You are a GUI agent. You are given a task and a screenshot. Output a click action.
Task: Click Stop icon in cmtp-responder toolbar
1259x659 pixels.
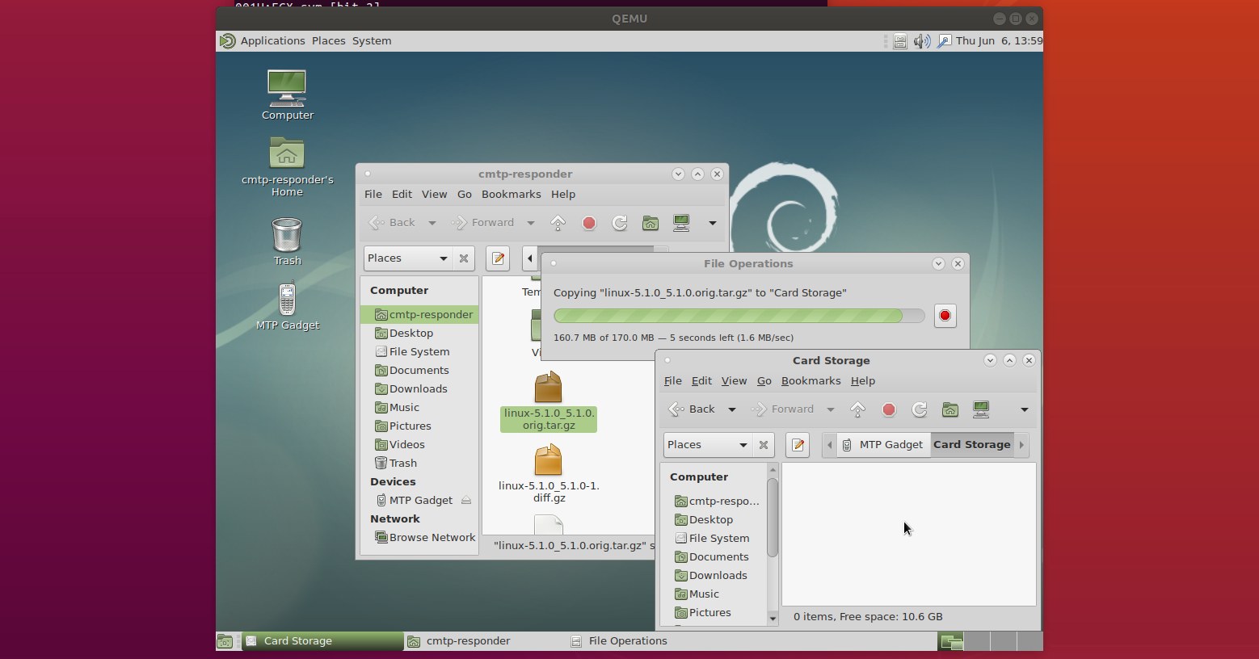(589, 223)
